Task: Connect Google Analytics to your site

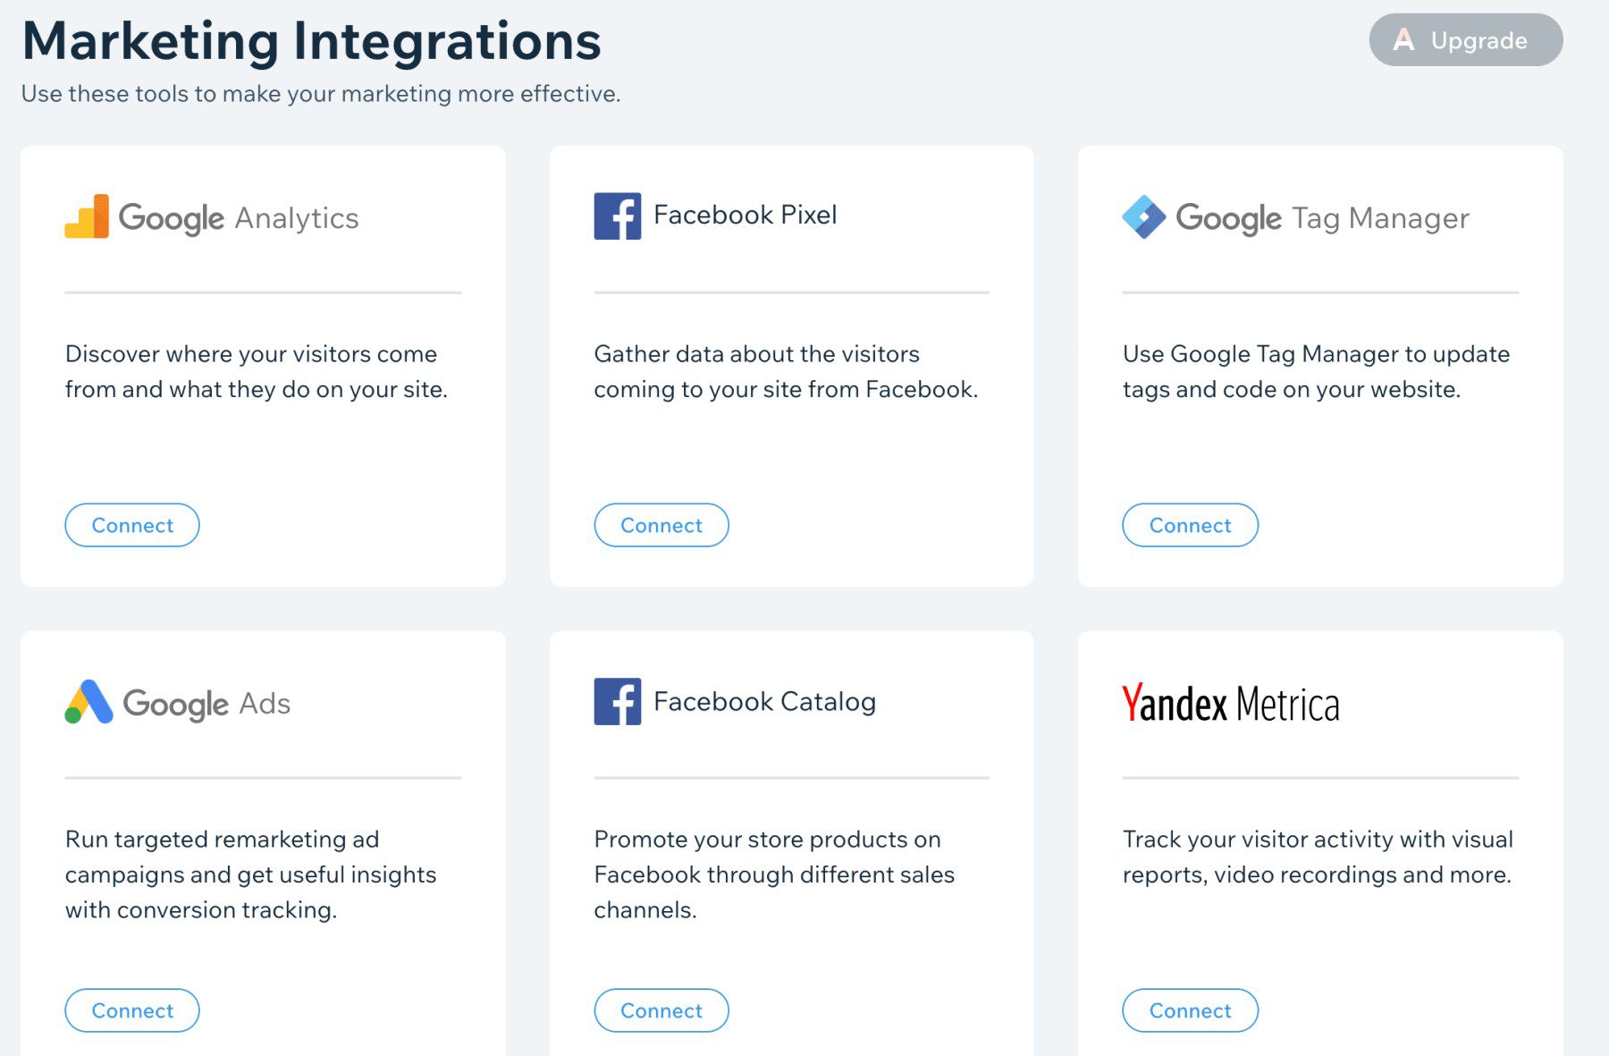Action: pyautogui.click(x=131, y=525)
